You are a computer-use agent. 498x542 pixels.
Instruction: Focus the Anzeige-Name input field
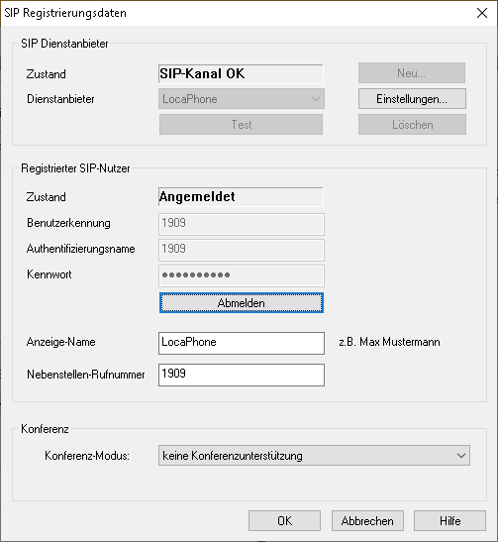242,343
